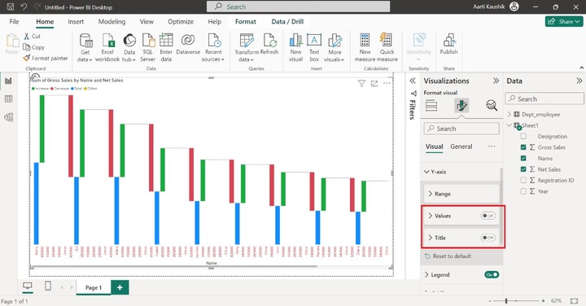Enter Focus mode on the visual
The height and width of the screenshot is (306, 586).
374,83
